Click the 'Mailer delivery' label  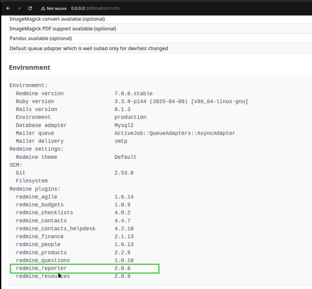[40, 141]
